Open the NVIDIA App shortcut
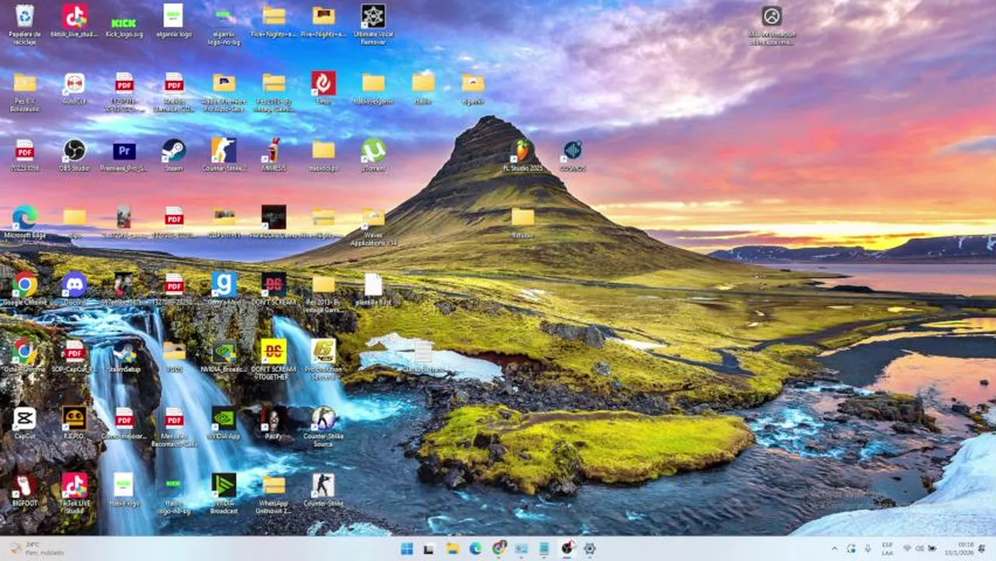This screenshot has height=561, width=996. click(x=224, y=422)
